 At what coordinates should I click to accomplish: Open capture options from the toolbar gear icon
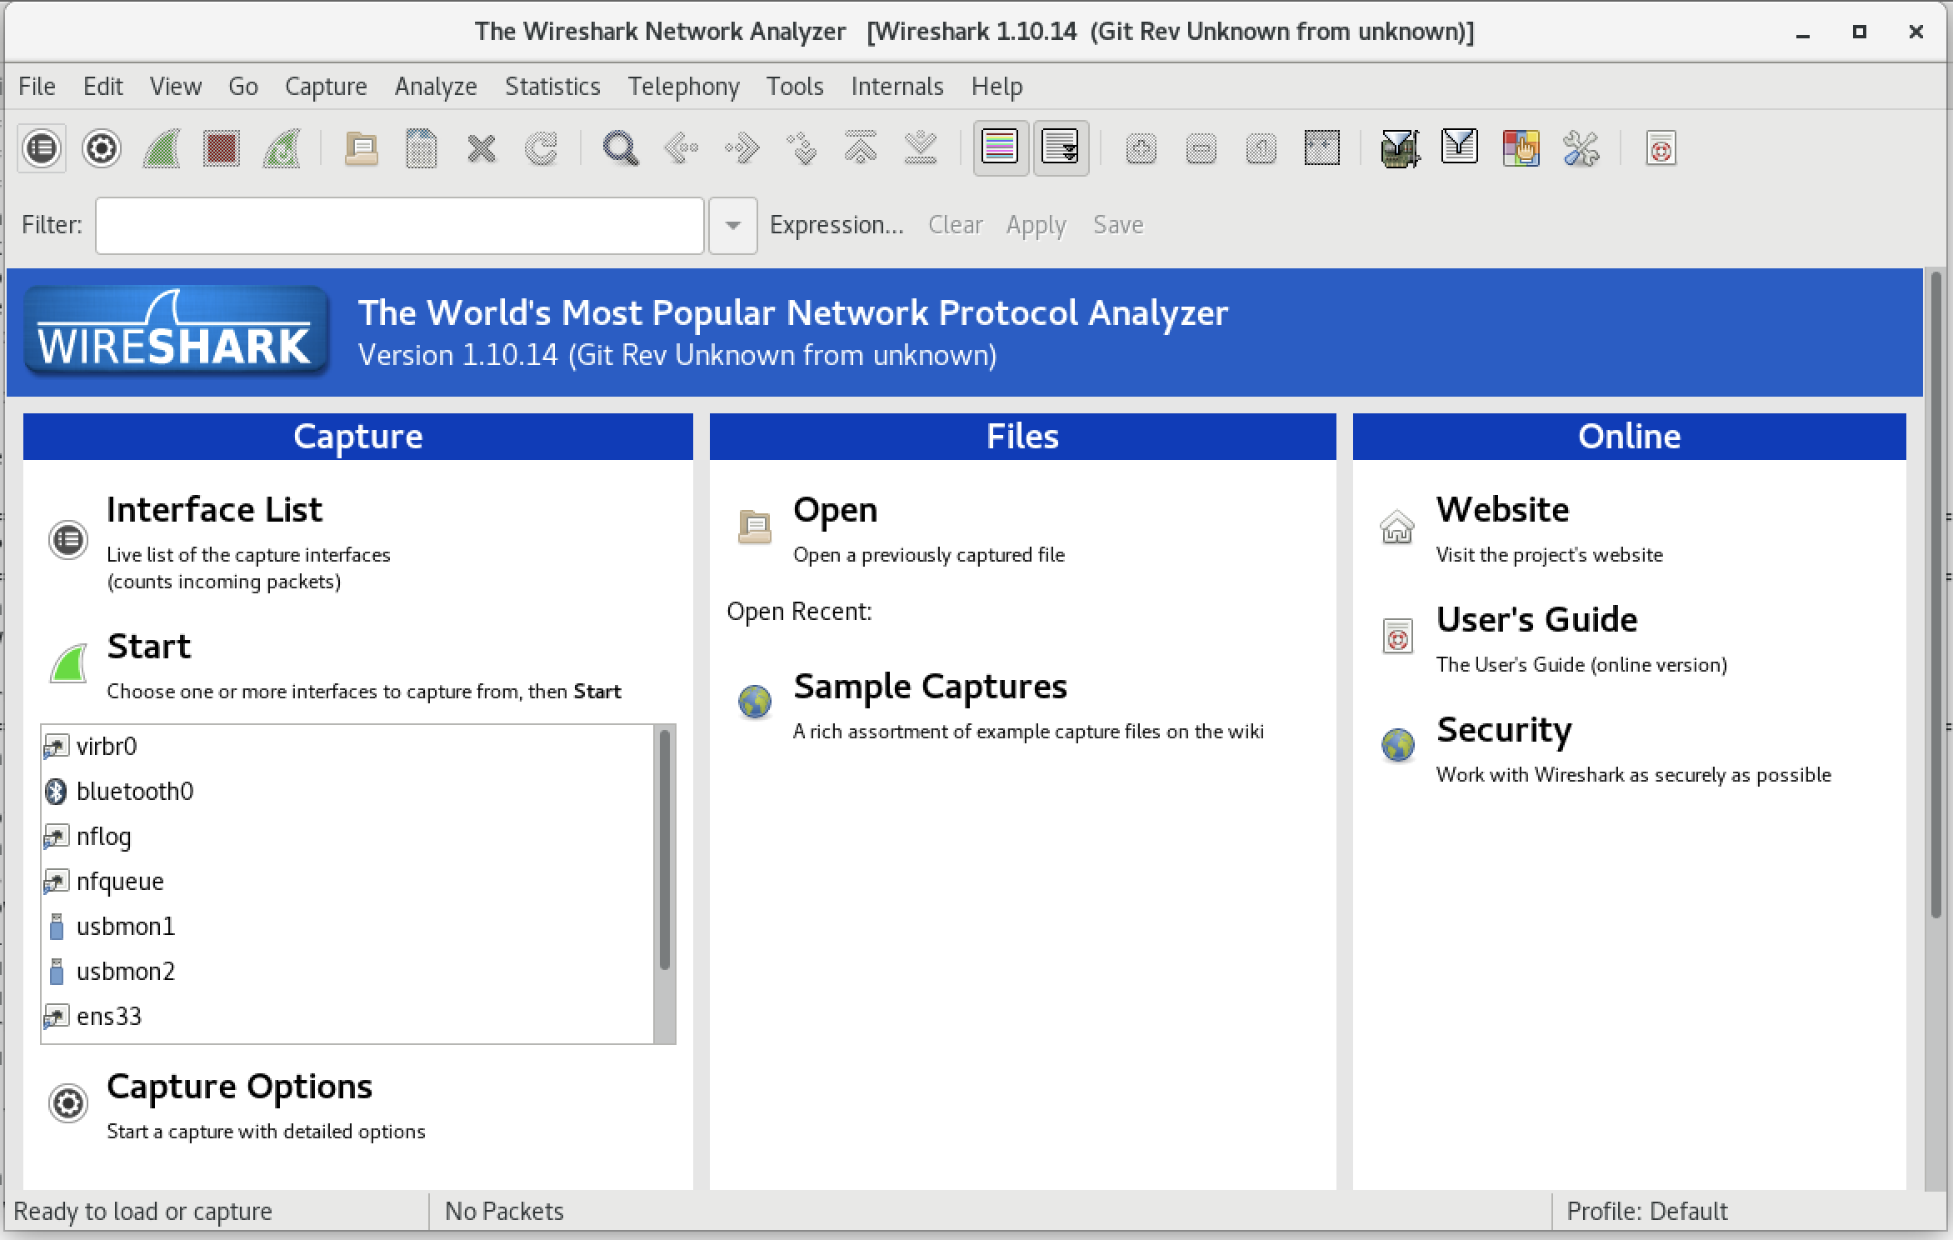click(x=102, y=149)
